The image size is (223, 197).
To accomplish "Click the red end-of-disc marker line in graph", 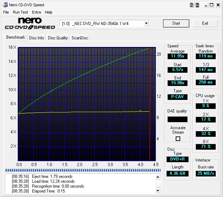I will pyautogui.click(x=150, y=104).
